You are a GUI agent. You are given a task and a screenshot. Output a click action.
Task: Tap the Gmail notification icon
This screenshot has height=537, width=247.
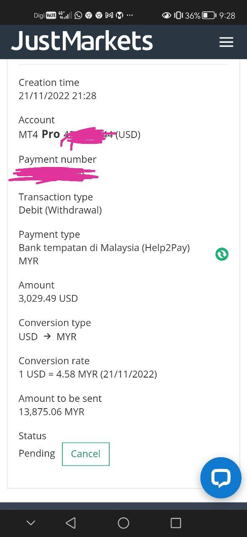(109, 16)
